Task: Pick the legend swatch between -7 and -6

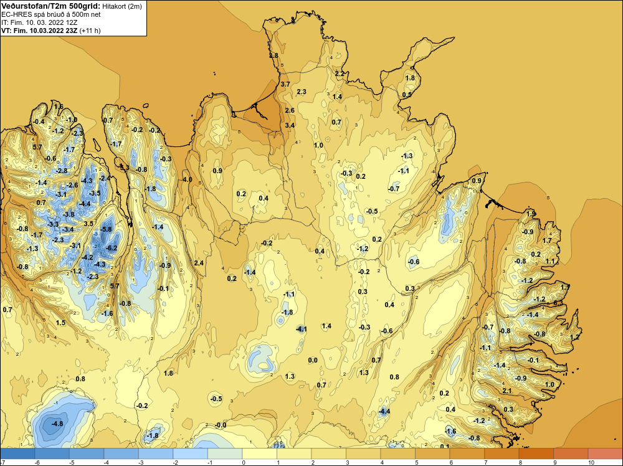Action: [17, 454]
